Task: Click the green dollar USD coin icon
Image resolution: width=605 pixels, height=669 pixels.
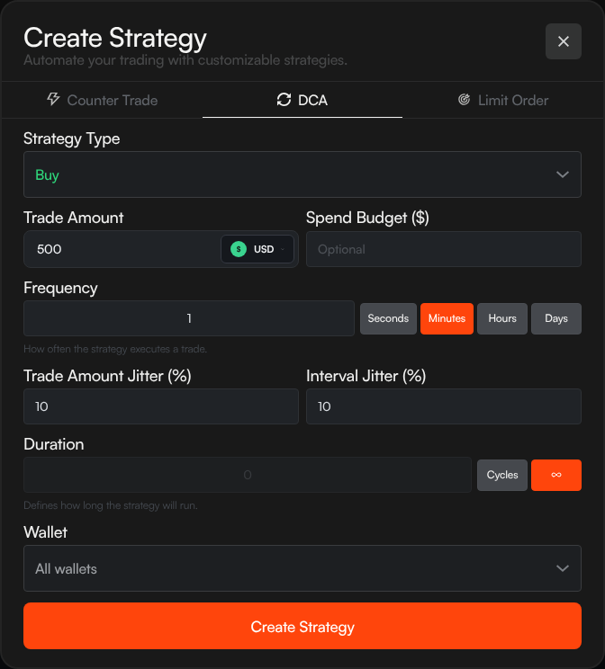Action: coord(239,249)
